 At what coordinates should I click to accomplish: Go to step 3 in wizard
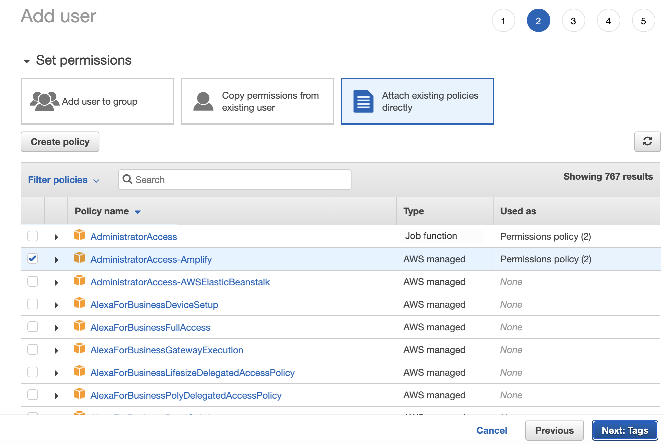pos(573,21)
